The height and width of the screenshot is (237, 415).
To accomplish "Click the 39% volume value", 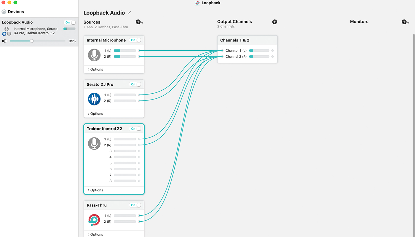I will click(x=72, y=41).
